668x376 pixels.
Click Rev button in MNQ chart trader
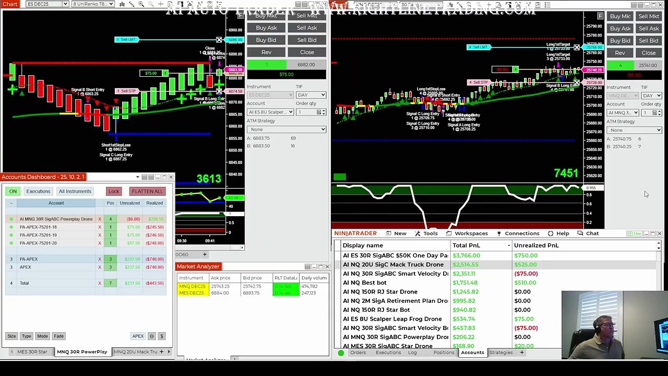(x=620, y=53)
